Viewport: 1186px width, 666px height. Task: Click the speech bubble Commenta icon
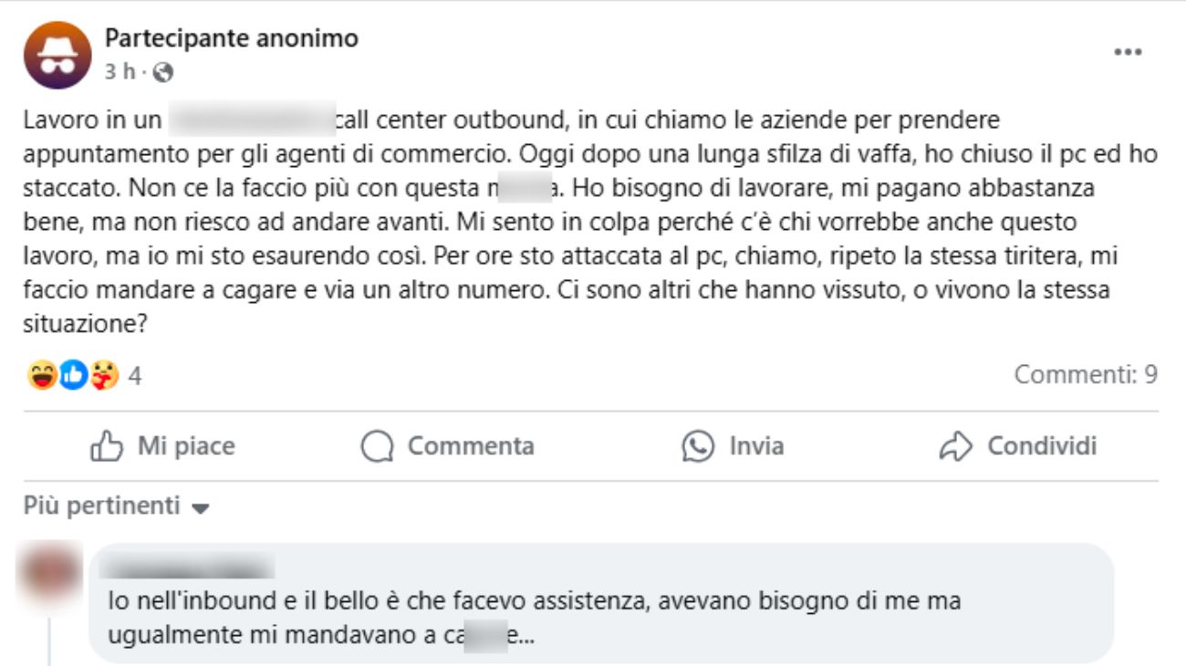(377, 446)
